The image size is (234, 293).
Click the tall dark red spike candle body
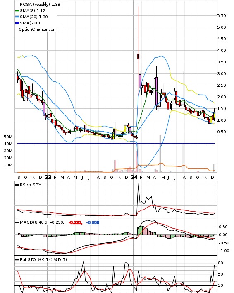click(138, 56)
